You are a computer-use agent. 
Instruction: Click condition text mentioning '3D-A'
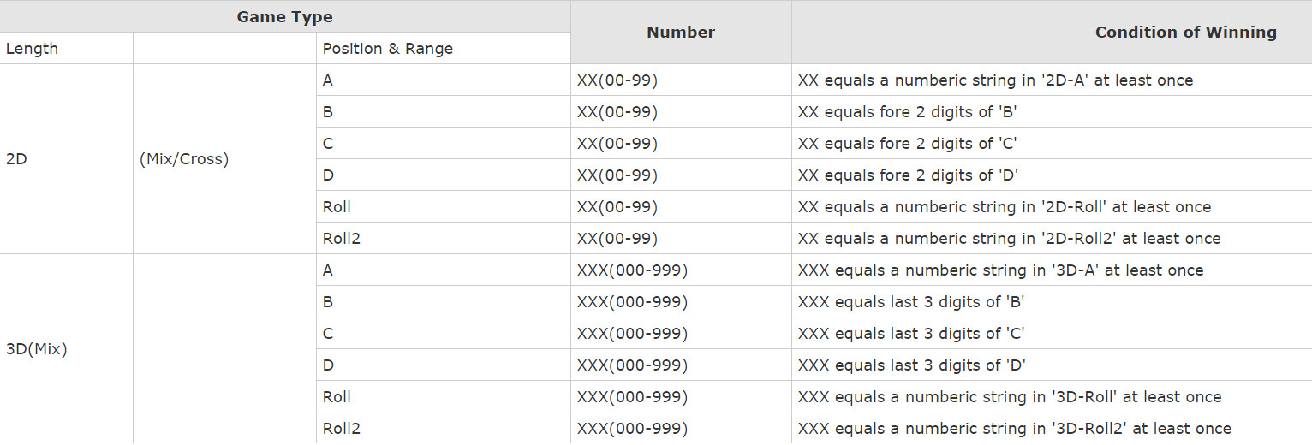coord(1000,270)
